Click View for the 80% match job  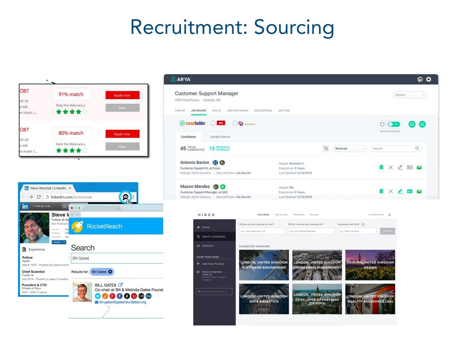tap(123, 146)
